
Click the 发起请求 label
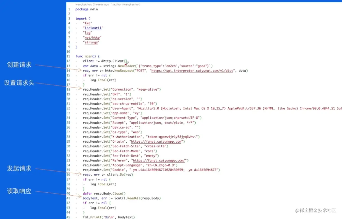tap(19, 168)
